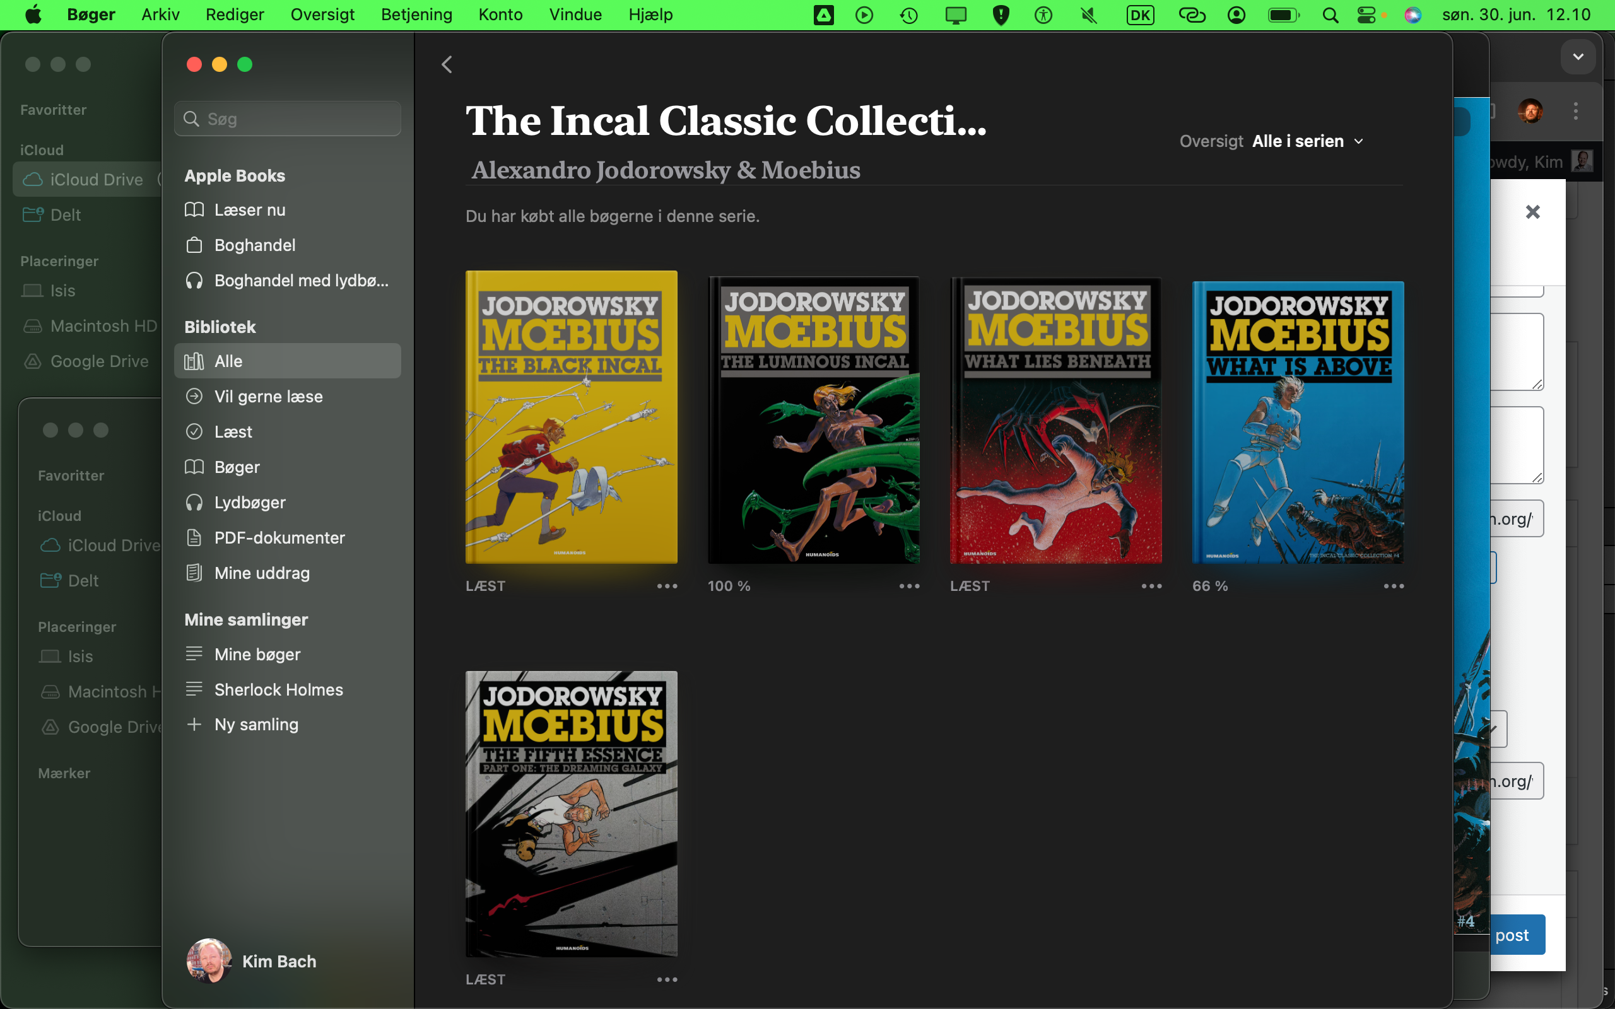This screenshot has height=1009, width=1615.
Task: Click the DK input source icon
Action: coord(1140,15)
